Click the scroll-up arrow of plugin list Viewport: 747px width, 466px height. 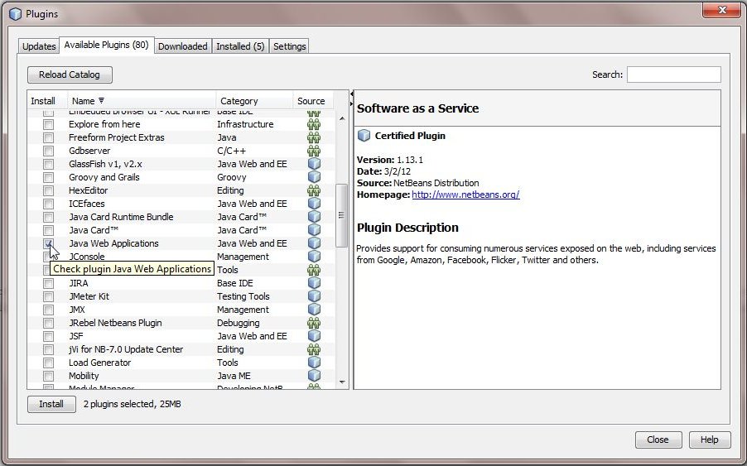tap(341, 118)
